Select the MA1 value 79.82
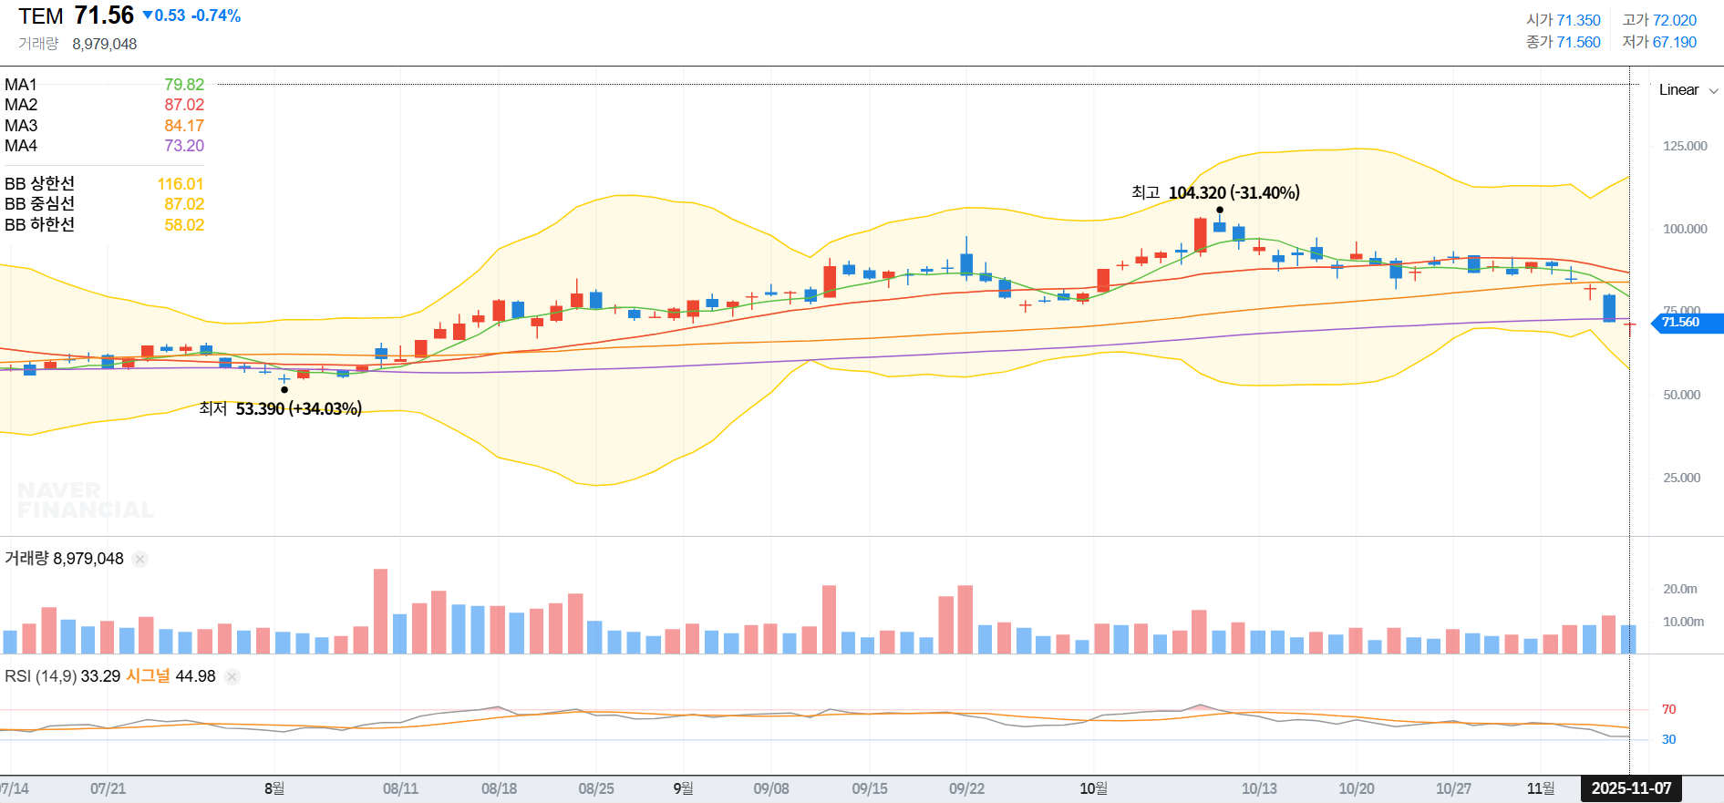Image resolution: width=1724 pixels, height=803 pixels. tap(184, 85)
